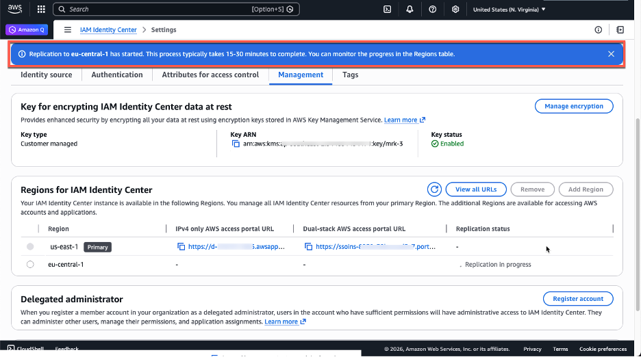
Task: Open the notifications bell
Action: pos(410,10)
